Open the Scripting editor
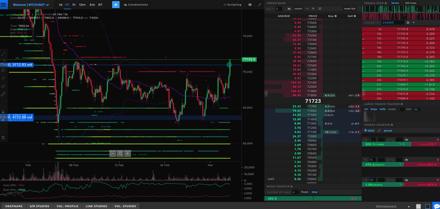This screenshot has width=440, height=209. point(232,5)
